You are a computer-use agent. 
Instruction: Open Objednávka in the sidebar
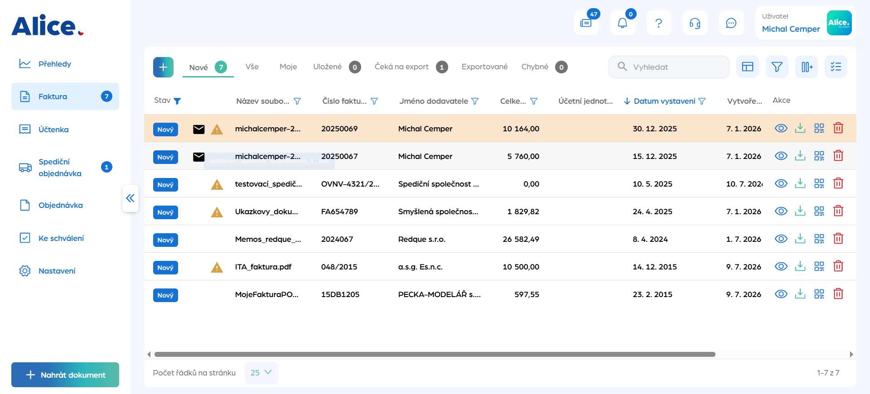[65, 205]
